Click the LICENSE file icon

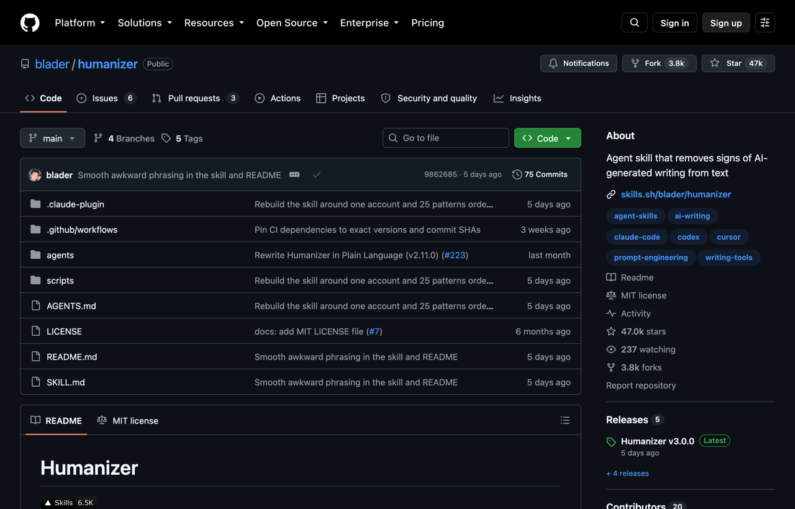click(35, 331)
